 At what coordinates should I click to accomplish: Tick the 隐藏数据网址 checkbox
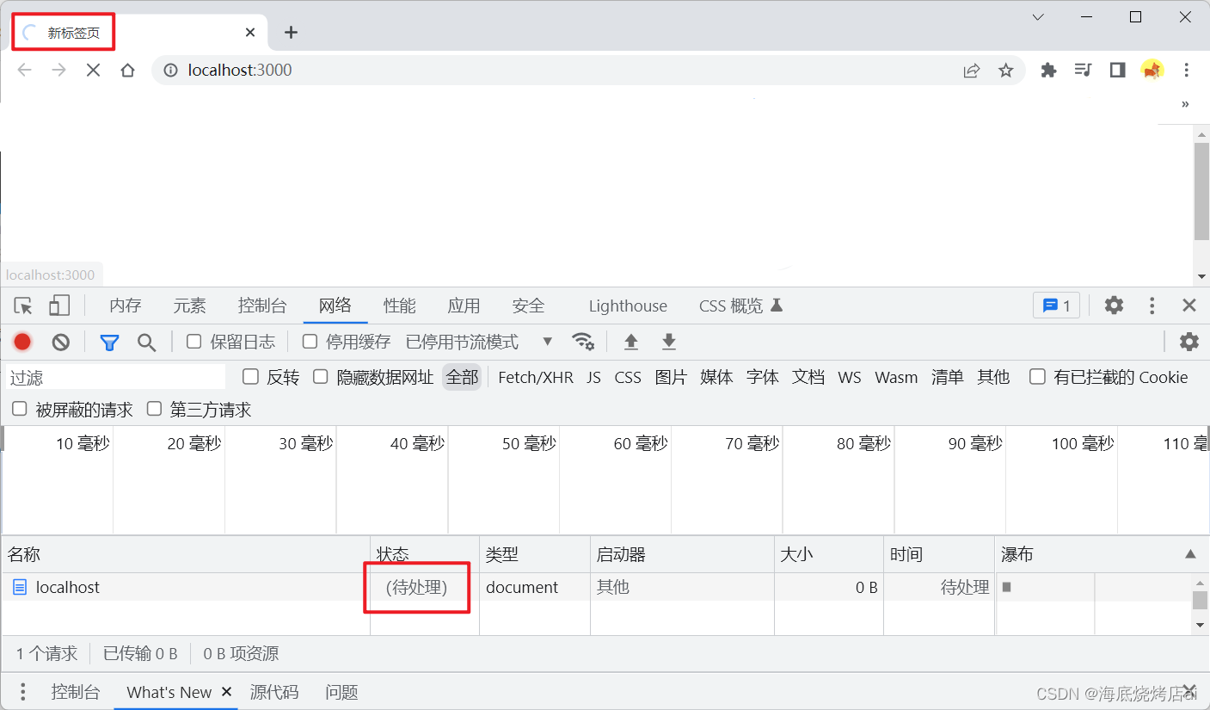click(x=321, y=376)
